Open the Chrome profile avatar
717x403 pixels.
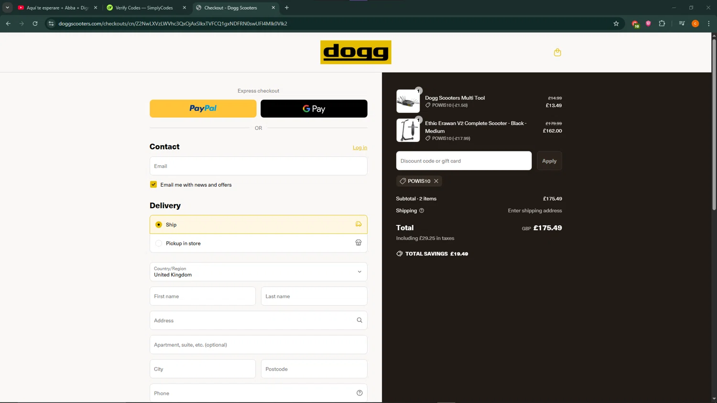pyautogui.click(x=695, y=23)
